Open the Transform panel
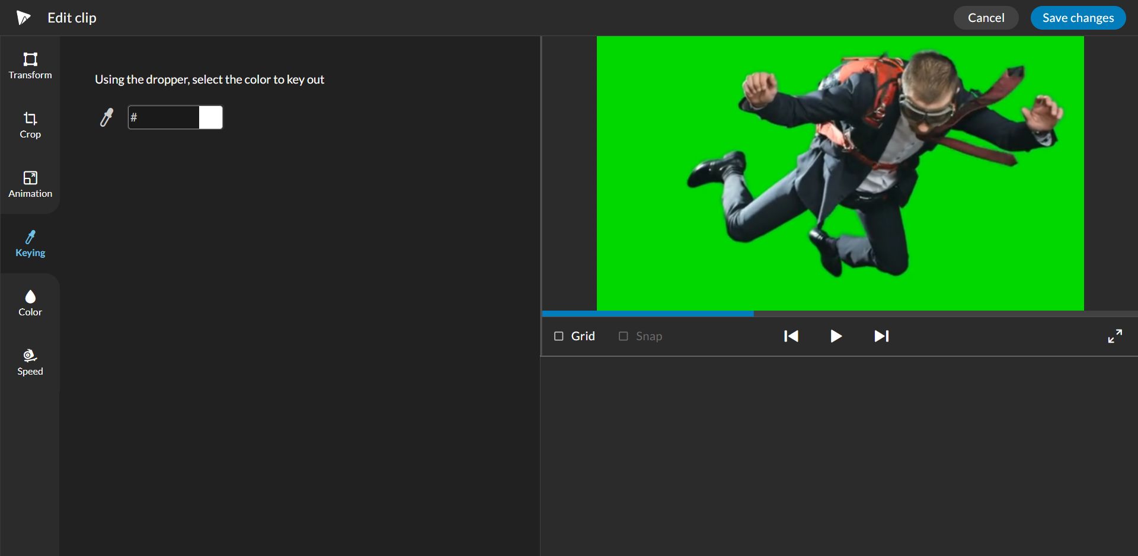Screen dimensions: 1138x556 click(30, 65)
